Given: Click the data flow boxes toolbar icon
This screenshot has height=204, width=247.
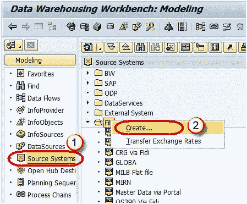Looking at the screenshot, I should (x=201, y=27).
